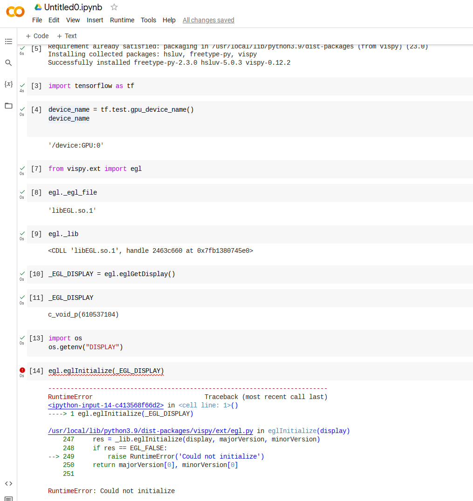This screenshot has width=473, height=501.
Task: Click the c_void_p(610537104) output text
Action: coord(83,314)
